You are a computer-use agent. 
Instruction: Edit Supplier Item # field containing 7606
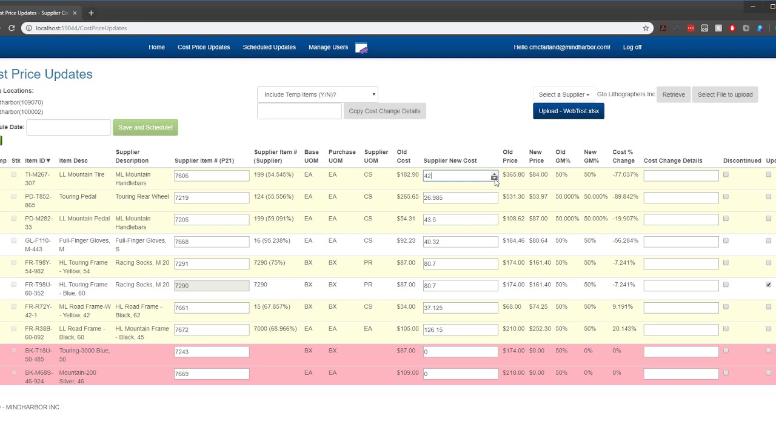212,176
